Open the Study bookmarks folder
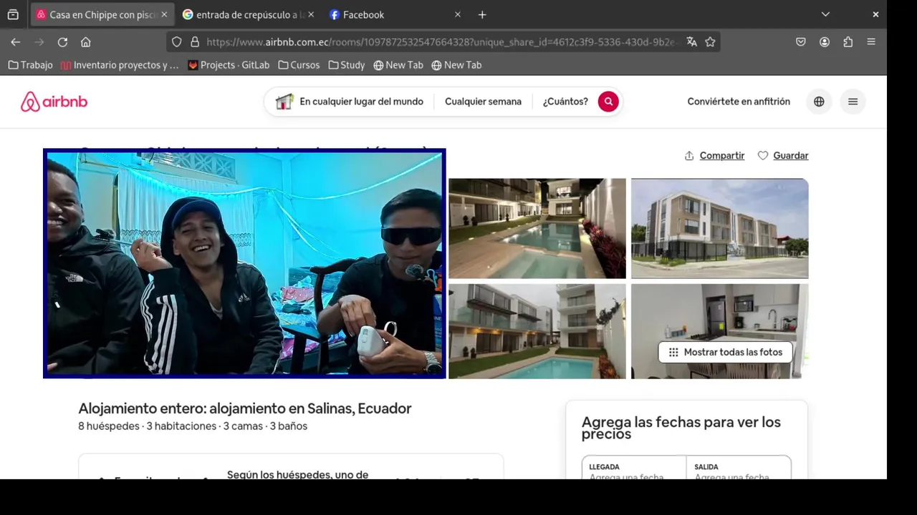The width and height of the screenshot is (917, 515). [347, 65]
